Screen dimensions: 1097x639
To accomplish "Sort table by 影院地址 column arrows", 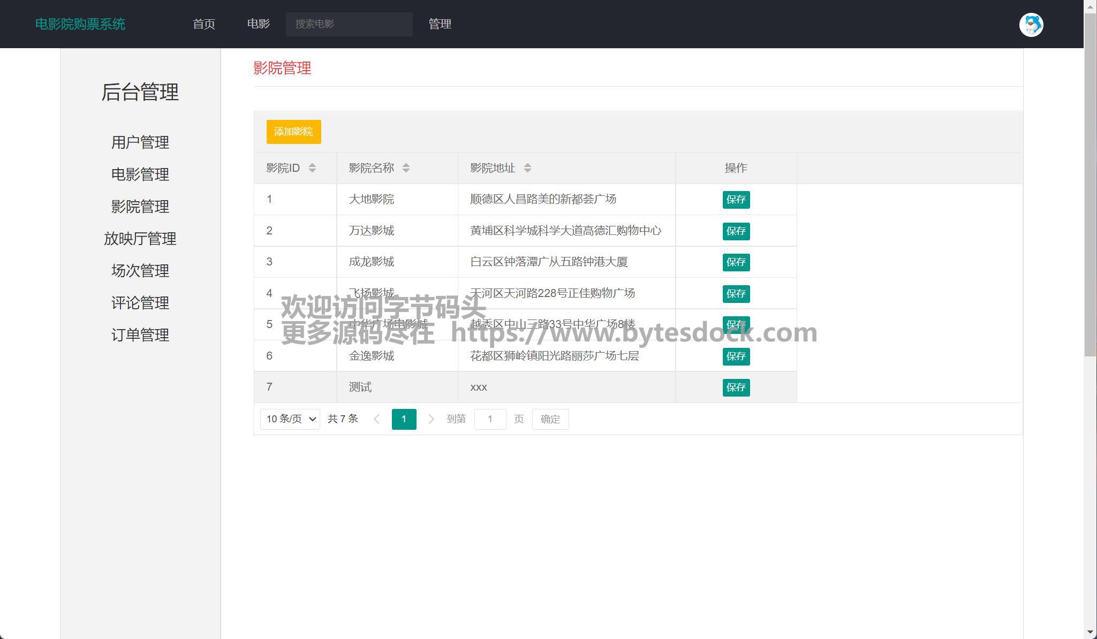I will (x=527, y=168).
